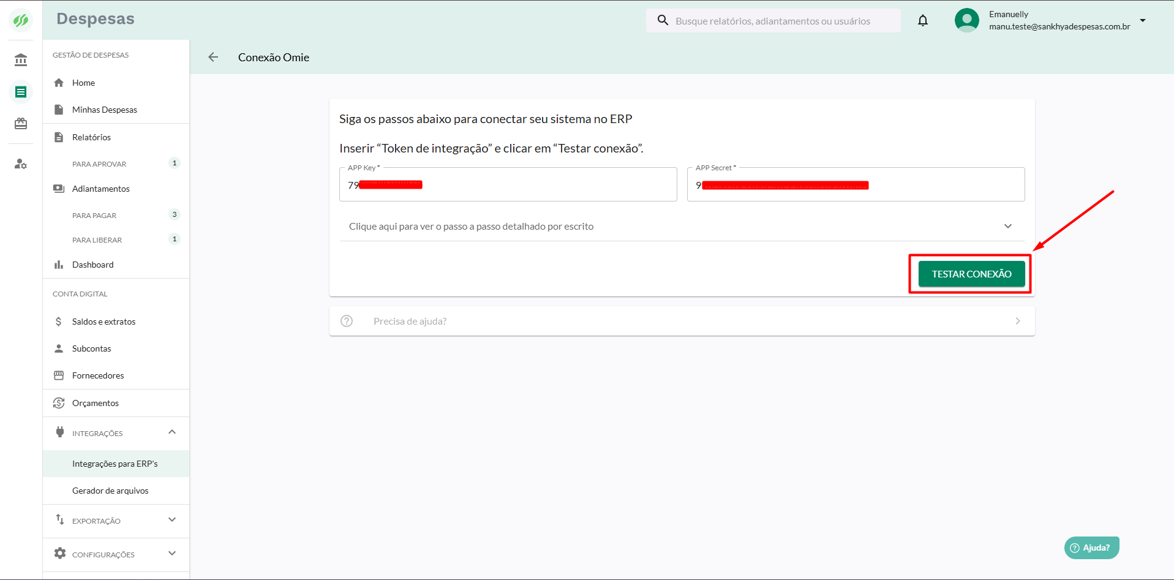Image resolution: width=1174 pixels, height=580 pixels.
Task: Click the question mark icon beside Precisa de ajuda
Action: pos(347,321)
